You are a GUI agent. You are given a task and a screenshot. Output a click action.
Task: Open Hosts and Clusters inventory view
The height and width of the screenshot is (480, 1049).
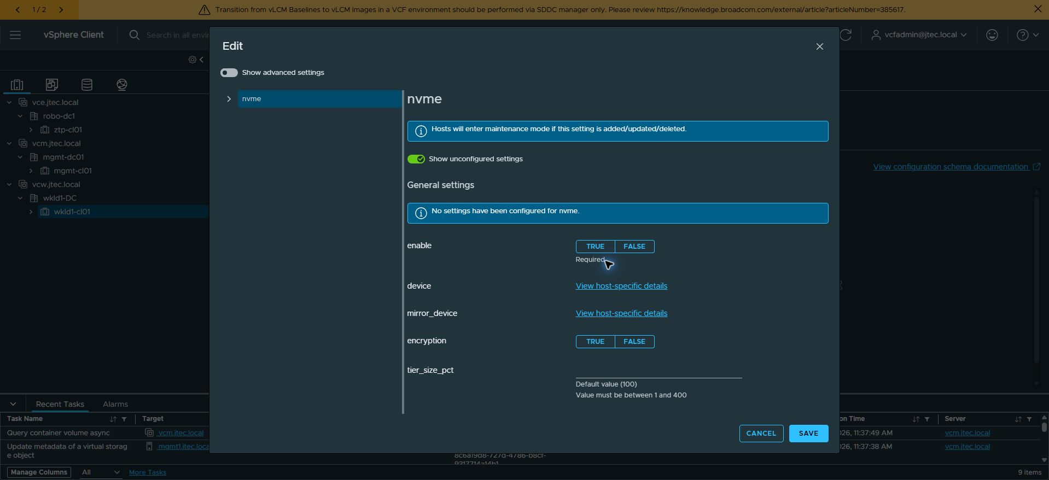(x=17, y=85)
